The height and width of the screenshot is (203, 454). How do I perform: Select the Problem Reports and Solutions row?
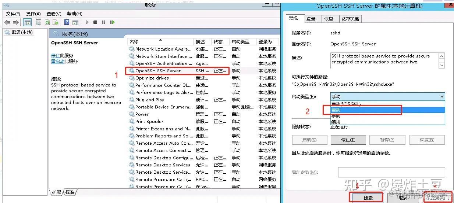[x=203, y=136]
